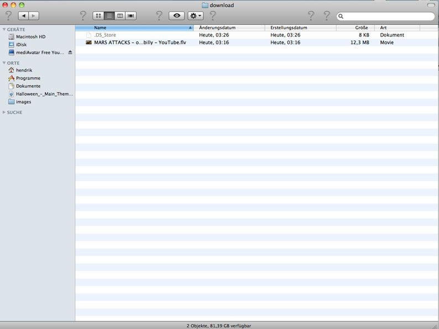Go to the hendrik home folder
439x329 pixels.
(x=24, y=71)
